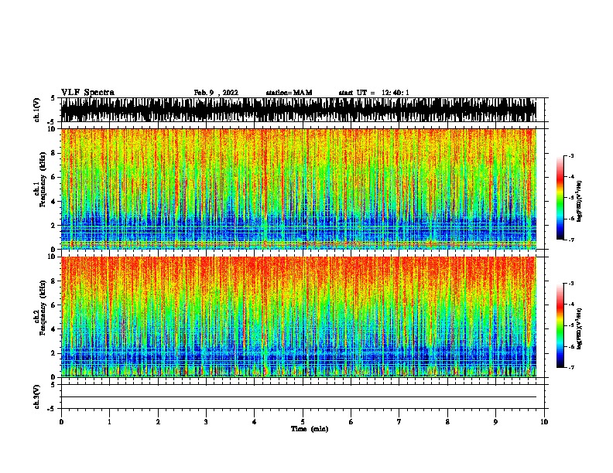Click the ch.1 color scale bar
Screen dimensions: 613x473
[x=560, y=198]
